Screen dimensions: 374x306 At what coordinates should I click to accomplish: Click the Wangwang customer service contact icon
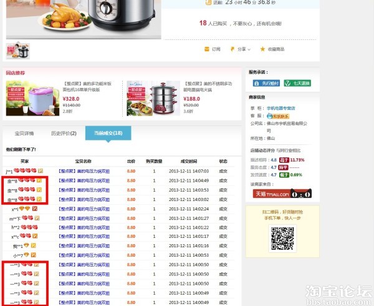278,116
